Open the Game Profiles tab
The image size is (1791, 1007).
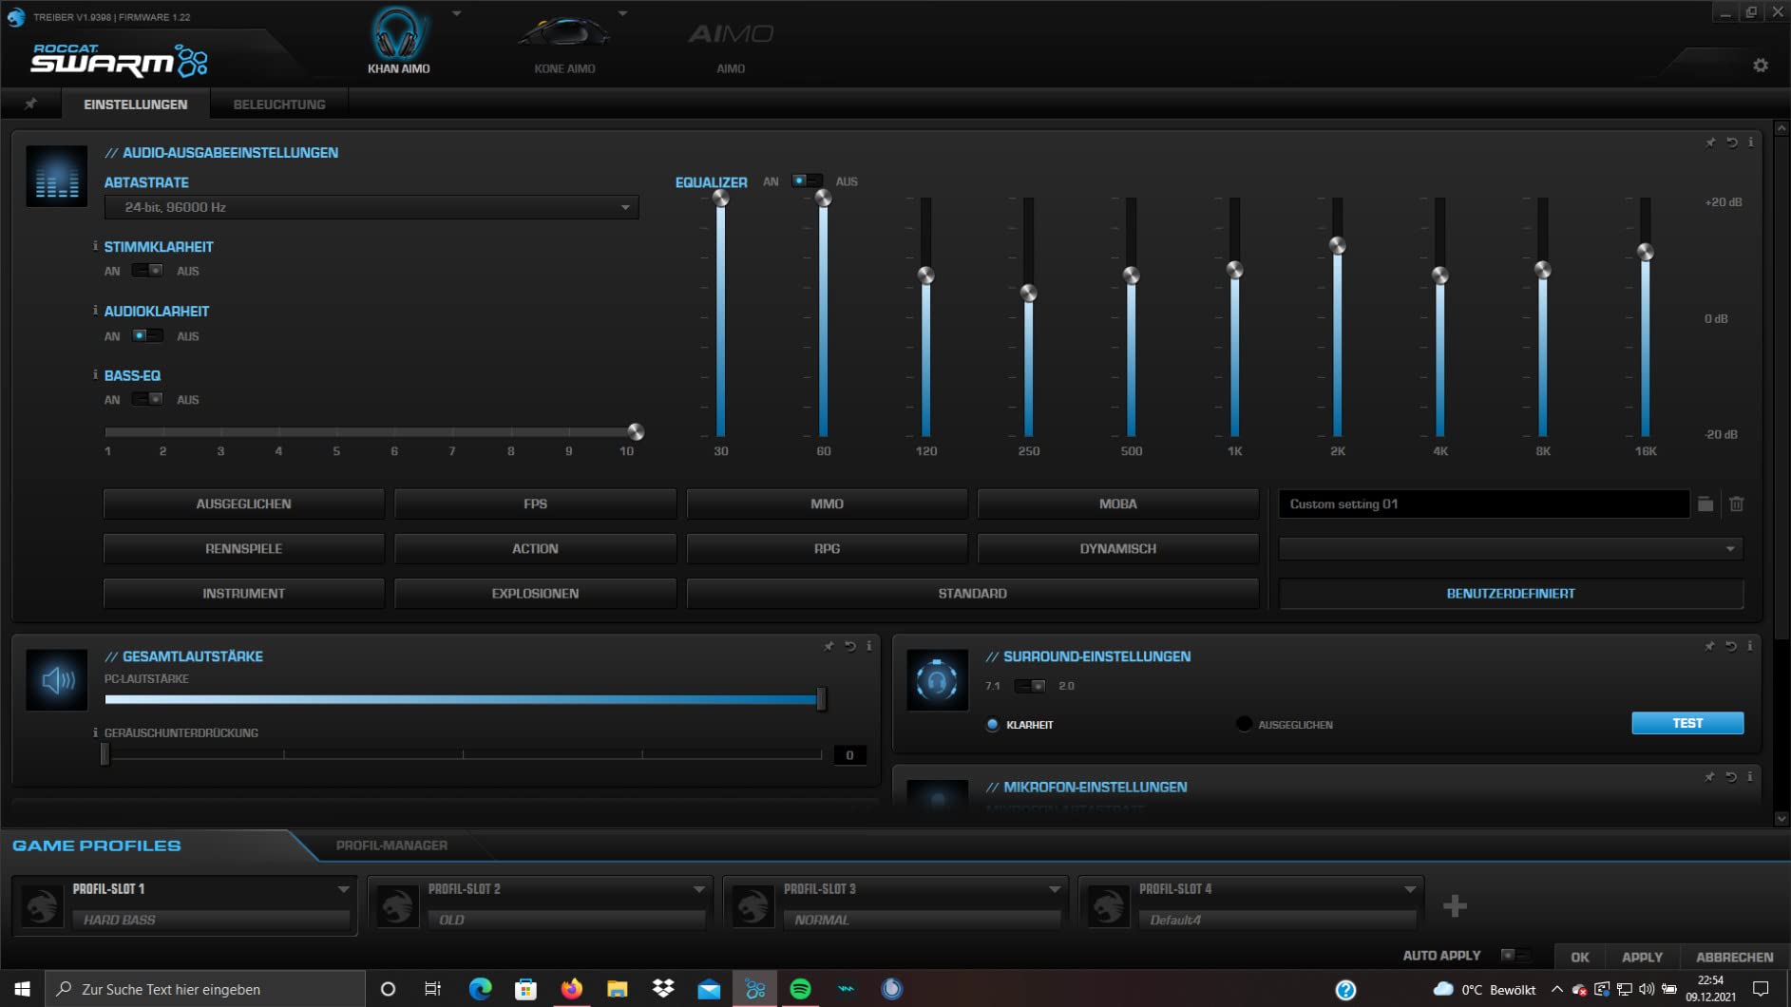tap(97, 845)
